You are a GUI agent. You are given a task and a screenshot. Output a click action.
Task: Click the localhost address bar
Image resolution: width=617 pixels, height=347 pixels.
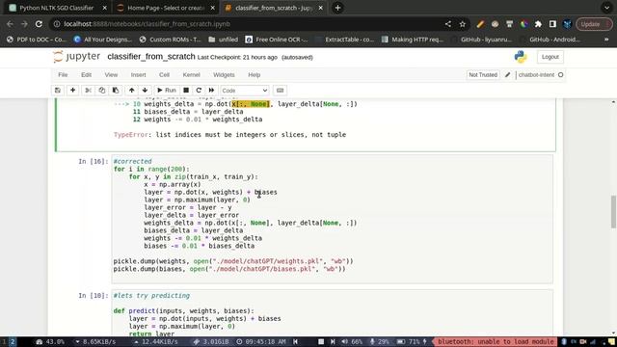[252, 24]
